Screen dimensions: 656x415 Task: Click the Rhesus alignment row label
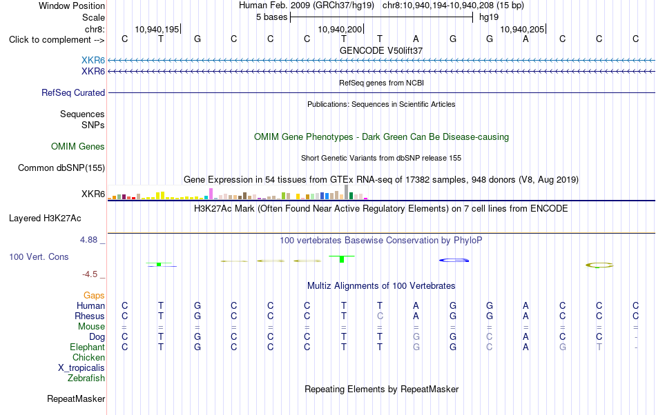point(90,316)
